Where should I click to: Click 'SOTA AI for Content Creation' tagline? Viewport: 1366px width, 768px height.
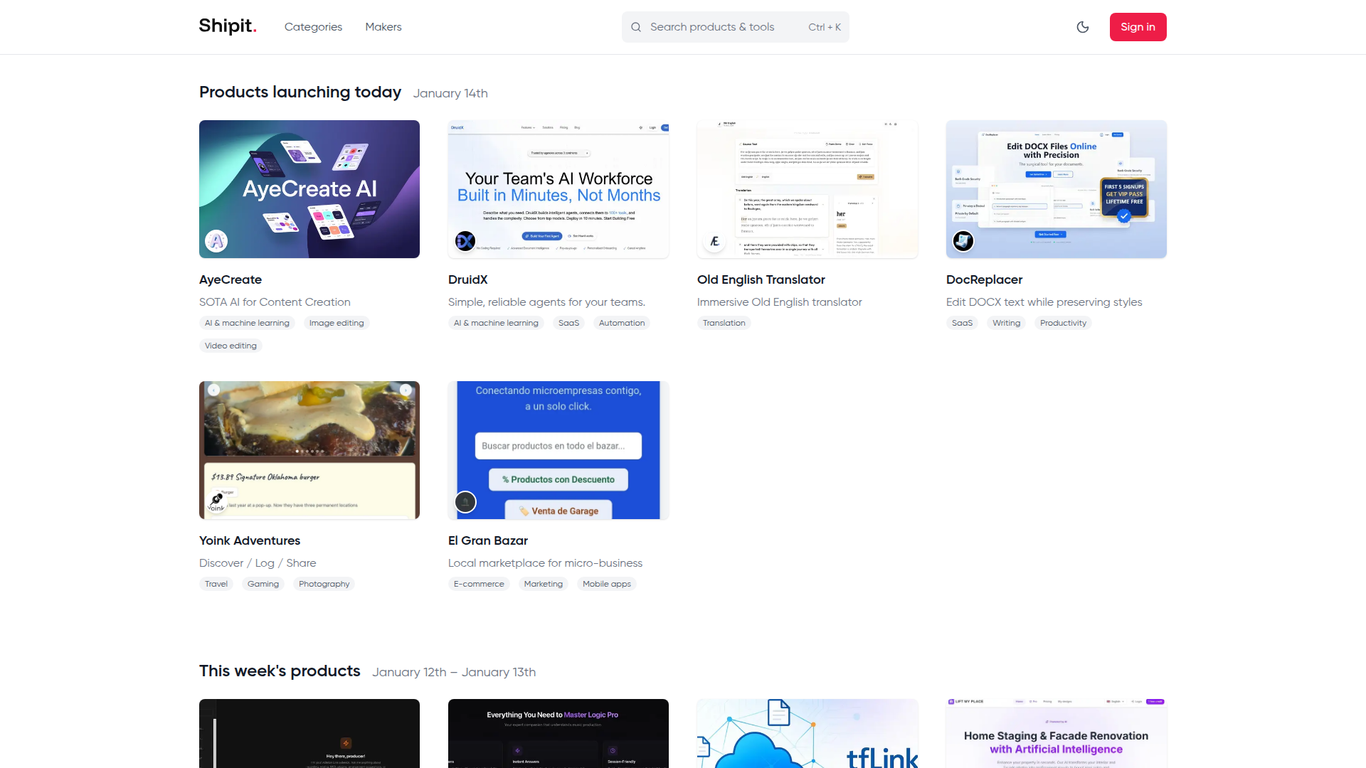[275, 302]
